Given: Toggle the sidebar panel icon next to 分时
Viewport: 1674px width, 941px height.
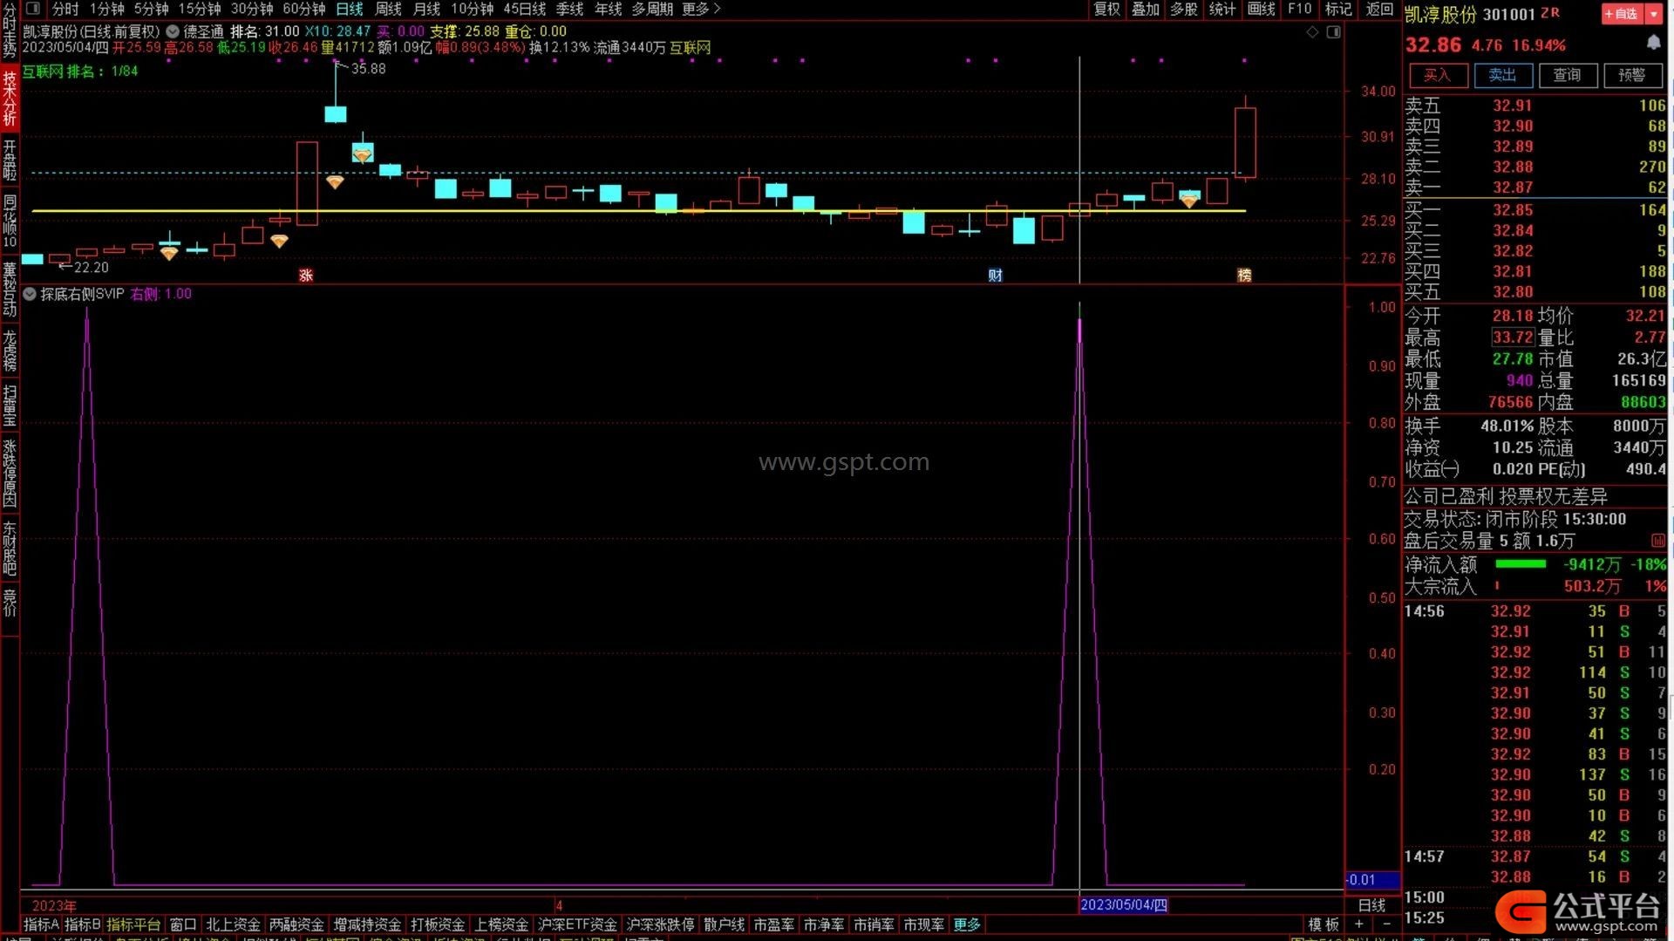Looking at the screenshot, I should [33, 9].
